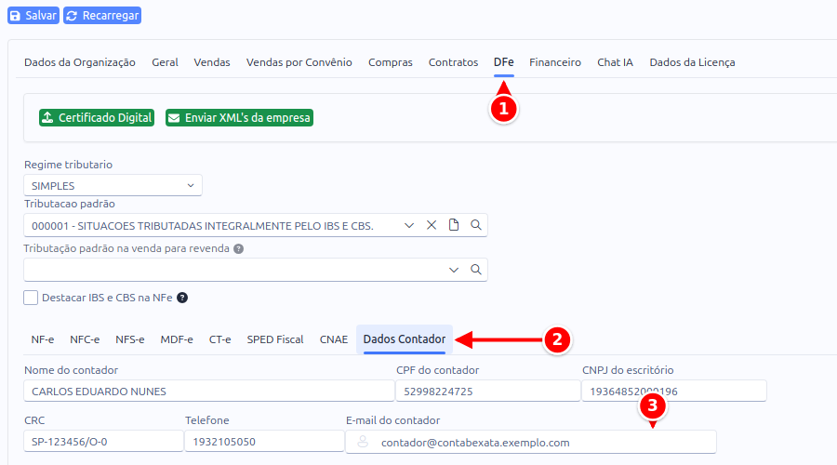Open the NFC-e sub-tab

click(x=85, y=339)
